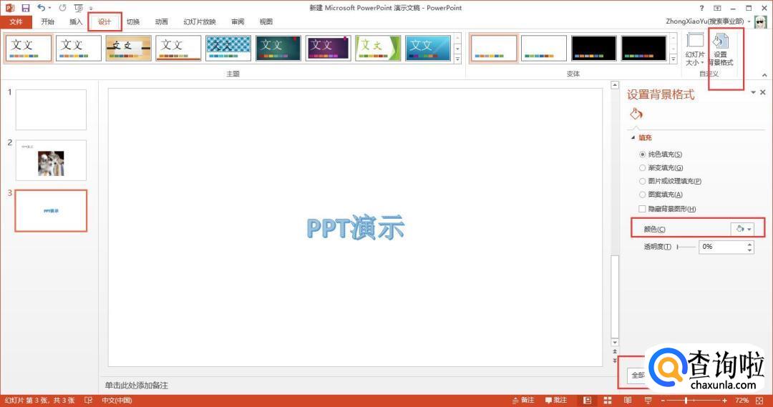This screenshot has width=773, height=407.
Task: Apply the tan ink-brush theme
Action: pos(129,48)
